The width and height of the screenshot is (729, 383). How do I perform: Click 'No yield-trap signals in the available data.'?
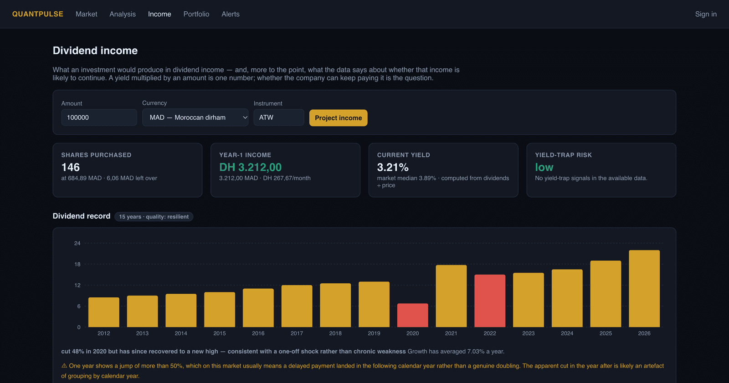(591, 178)
